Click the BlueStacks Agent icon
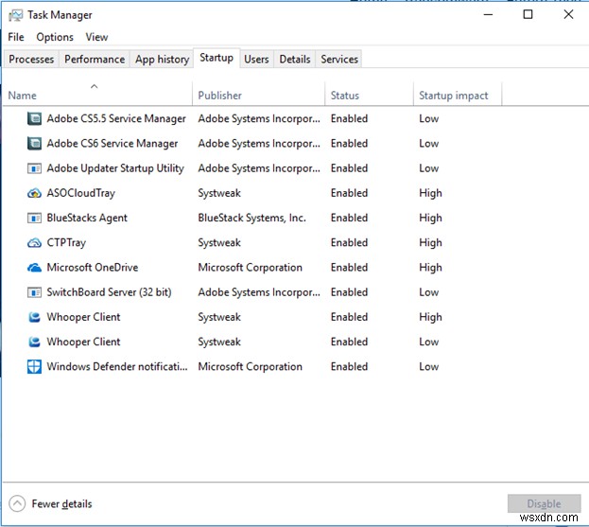 pos(34,218)
